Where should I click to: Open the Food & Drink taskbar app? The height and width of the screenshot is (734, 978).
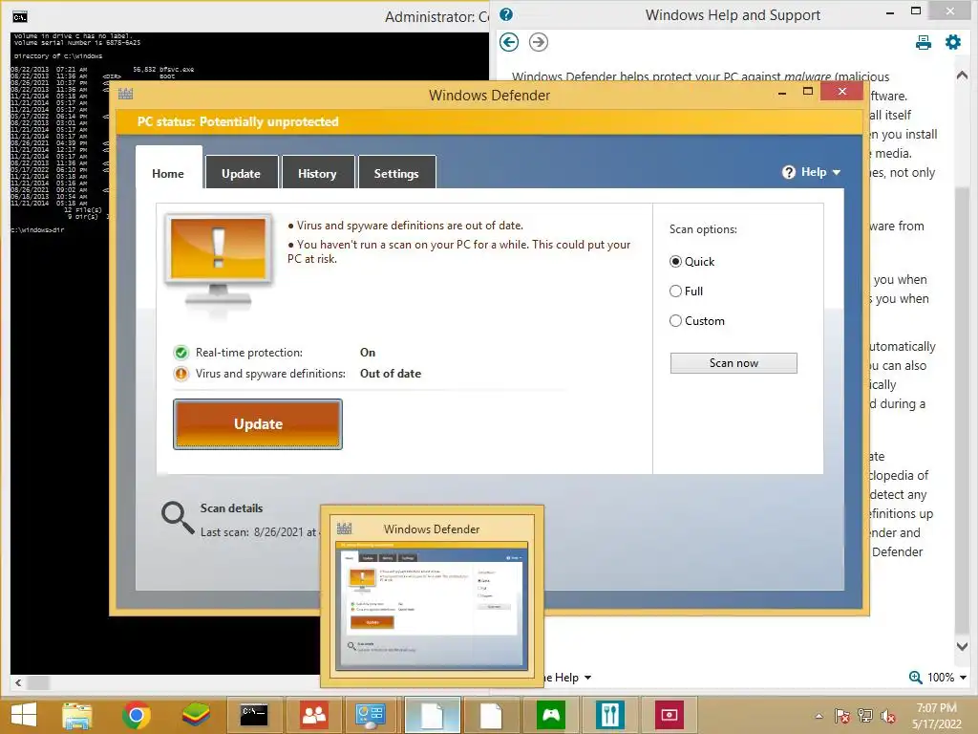pos(610,715)
